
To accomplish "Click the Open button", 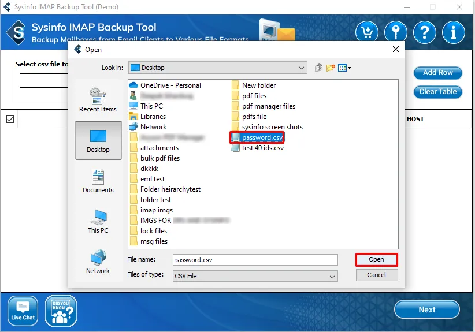I will 377,260.
